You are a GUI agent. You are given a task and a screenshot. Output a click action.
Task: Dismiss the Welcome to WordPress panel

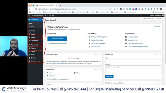pos(157,26)
